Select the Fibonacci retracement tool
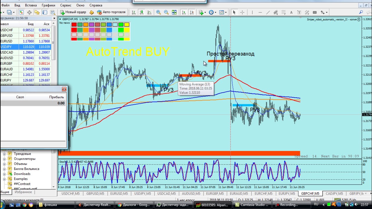Screen dimensions: 372x209 284,12
